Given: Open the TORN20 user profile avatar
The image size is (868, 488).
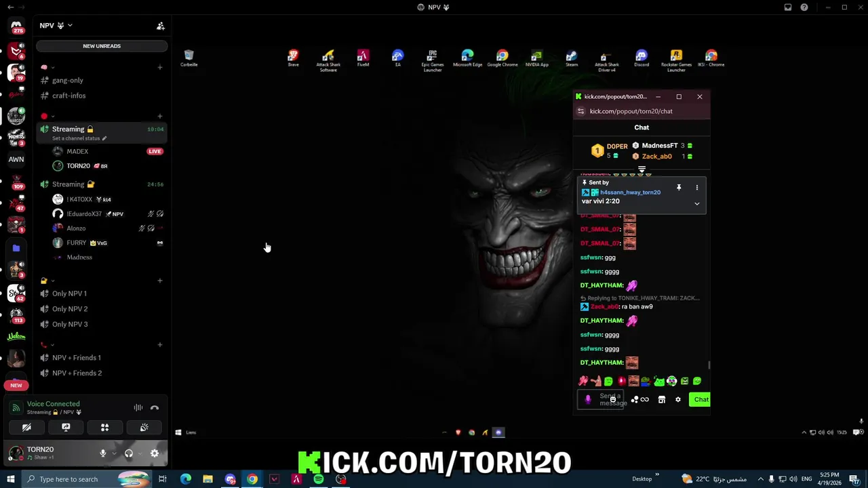Looking at the screenshot, I should click(16, 453).
